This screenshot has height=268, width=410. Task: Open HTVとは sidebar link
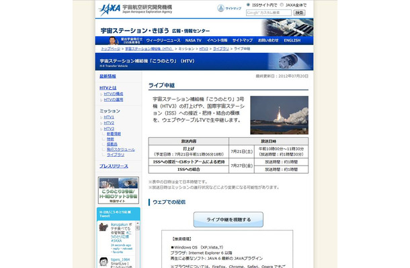(108, 88)
